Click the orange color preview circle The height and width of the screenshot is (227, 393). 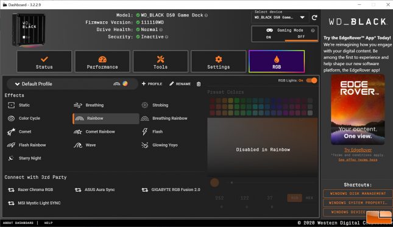(x=214, y=183)
